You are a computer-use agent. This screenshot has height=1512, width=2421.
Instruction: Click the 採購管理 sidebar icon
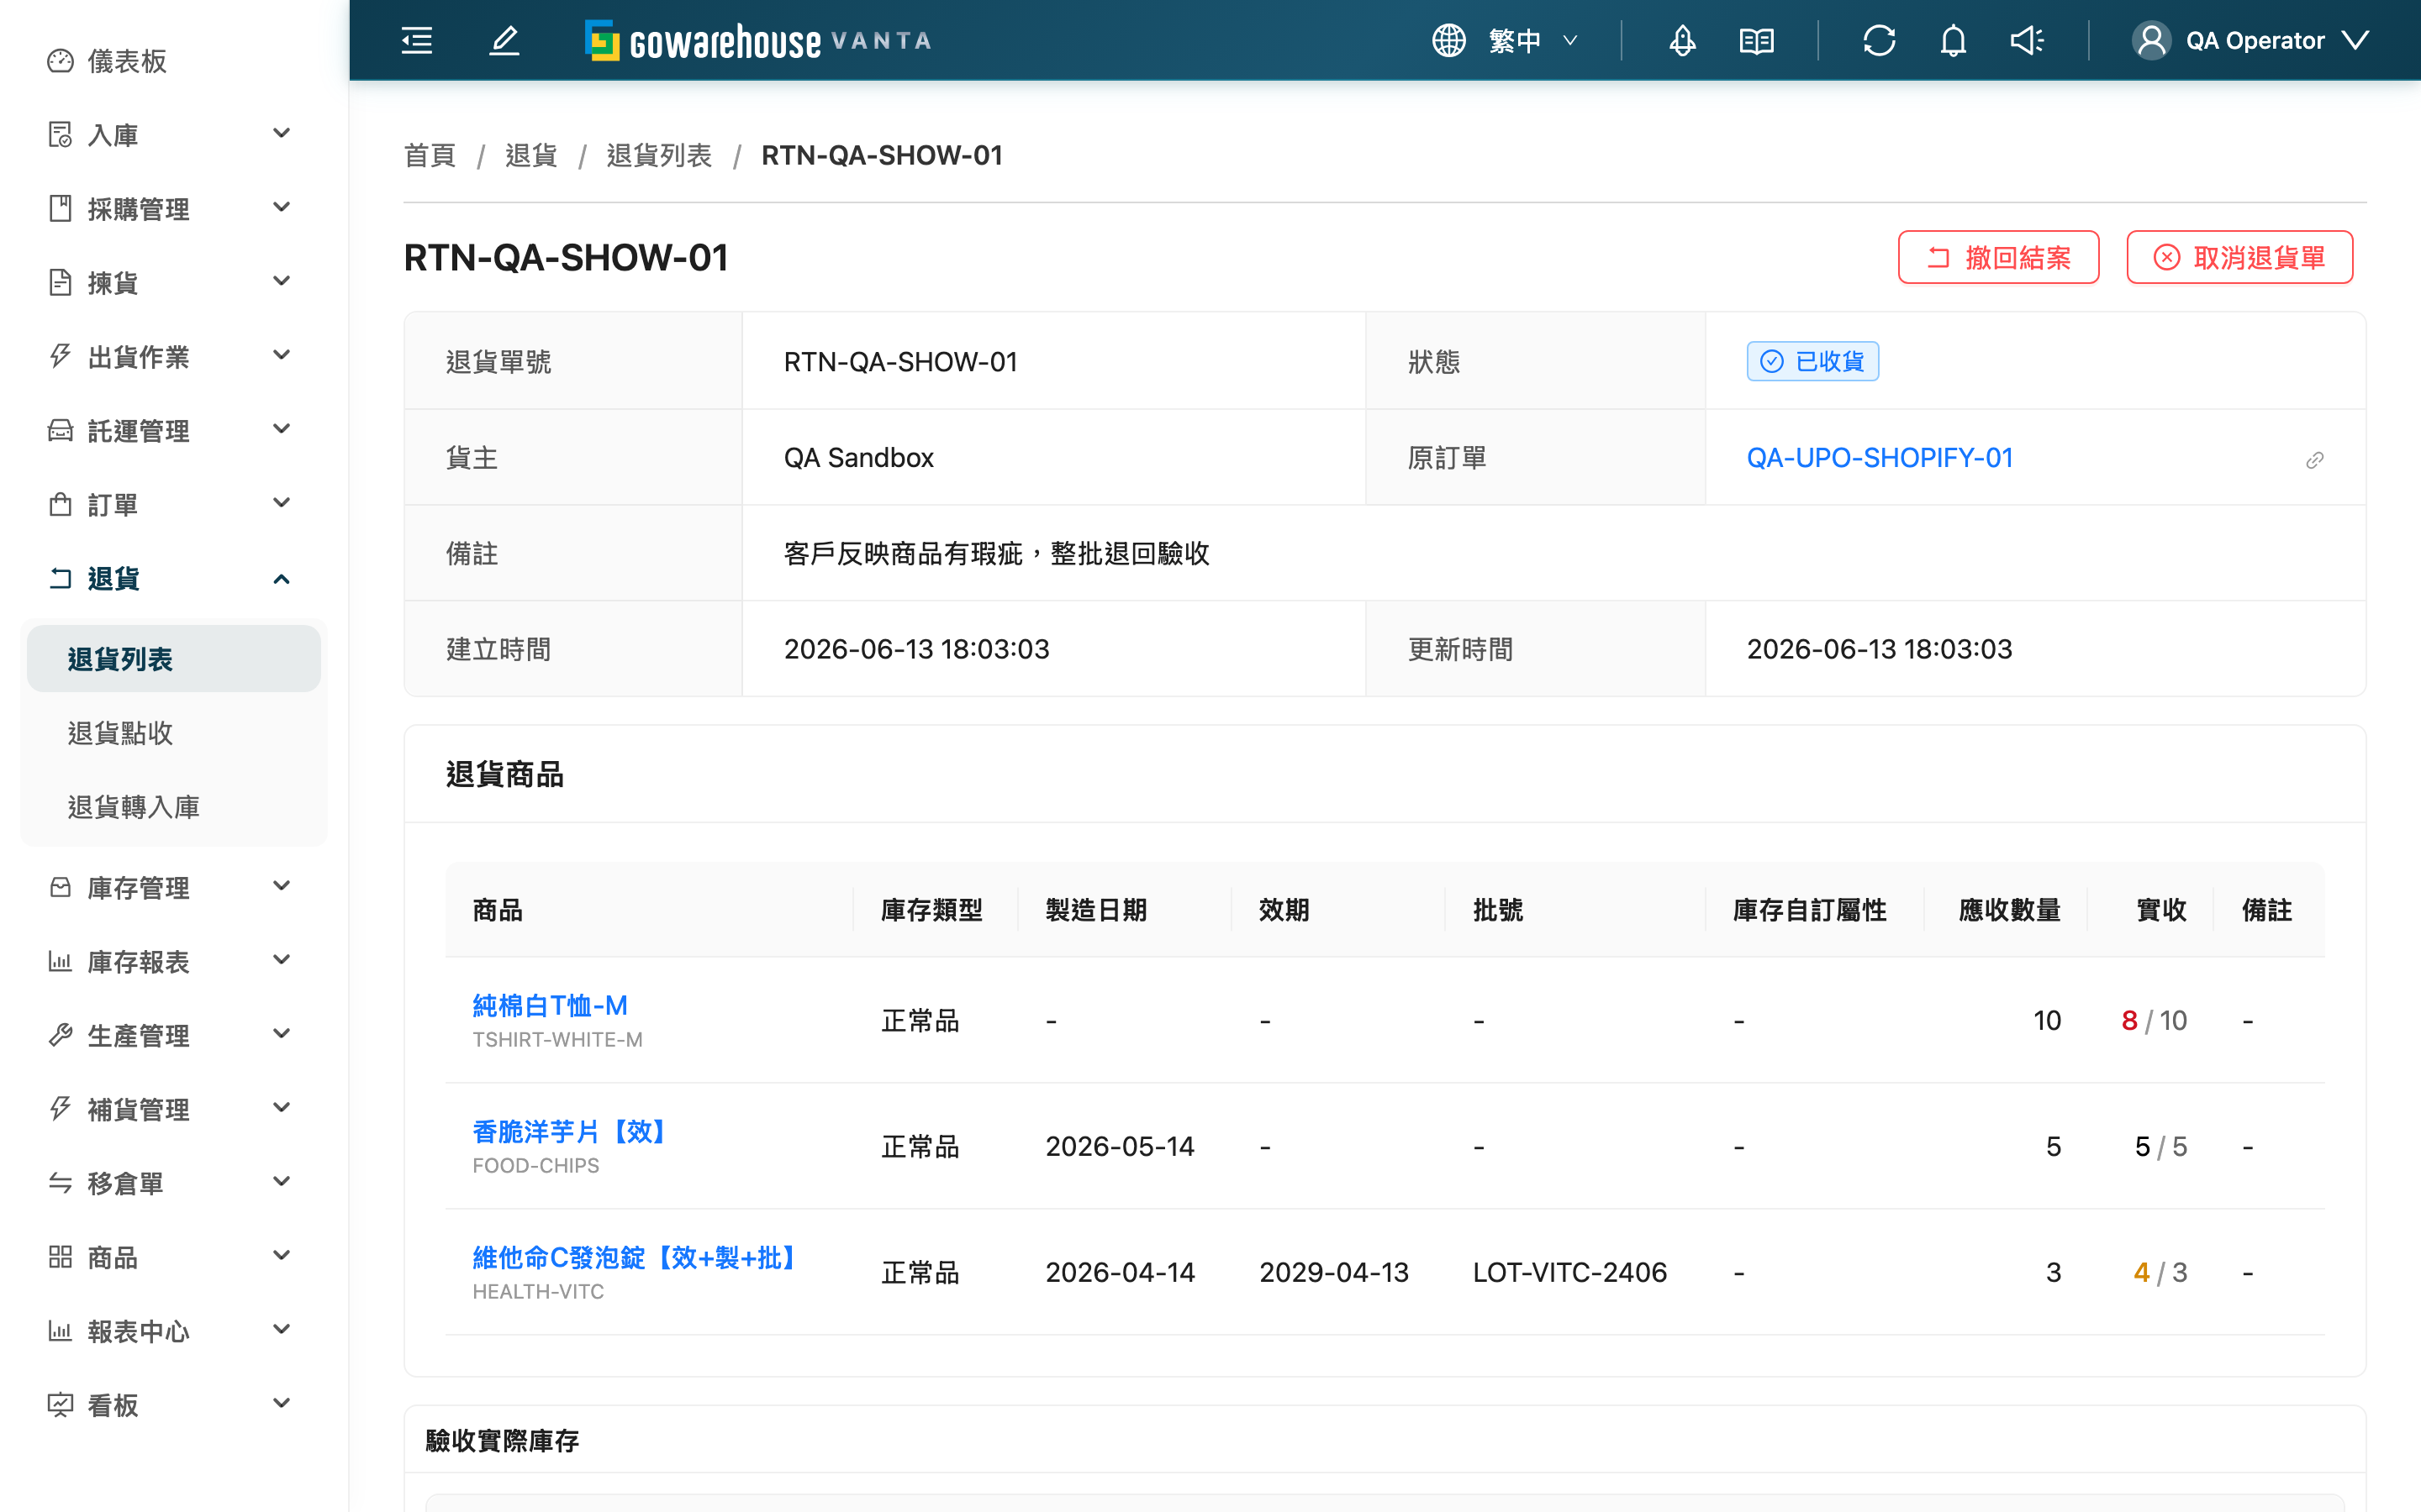[60, 208]
